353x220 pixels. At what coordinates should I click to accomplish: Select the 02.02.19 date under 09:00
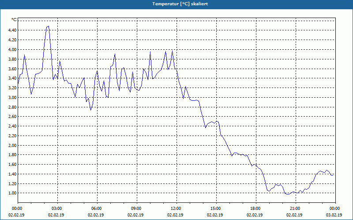click(135, 215)
